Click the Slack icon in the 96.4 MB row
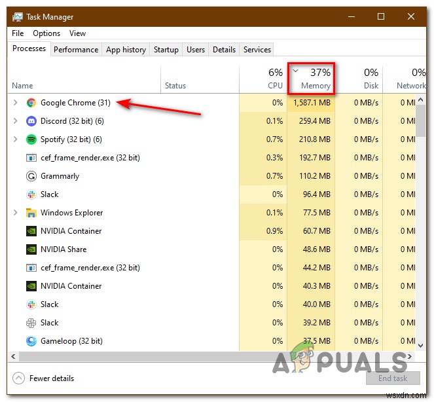 [31, 194]
